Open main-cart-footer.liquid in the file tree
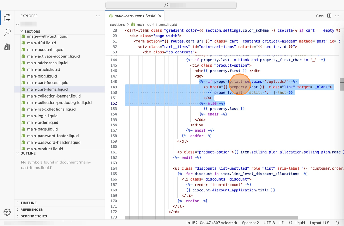Image resolution: width=344 pixels, height=226 pixels. (x=47, y=83)
